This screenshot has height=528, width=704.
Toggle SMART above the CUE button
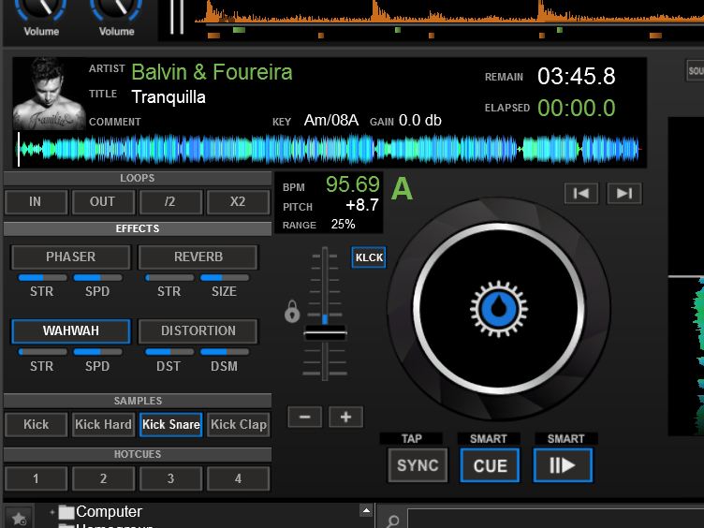click(489, 439)
